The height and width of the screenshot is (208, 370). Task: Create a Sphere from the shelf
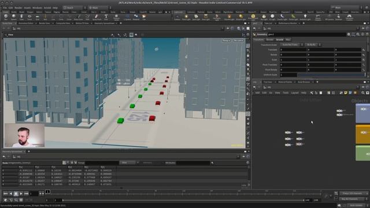point(14,17)
